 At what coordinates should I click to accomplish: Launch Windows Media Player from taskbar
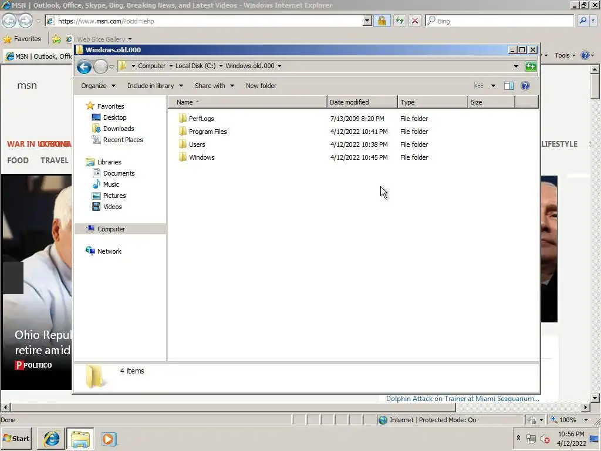point(109,439)
